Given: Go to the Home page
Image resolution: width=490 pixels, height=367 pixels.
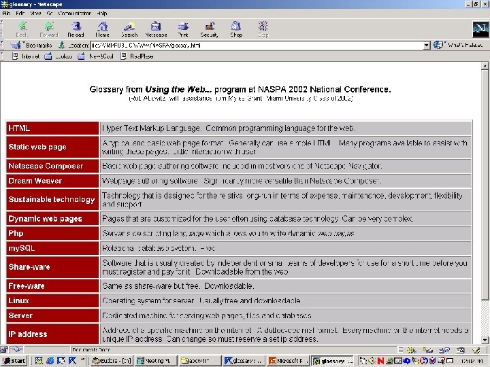Looking at the screenshot, I should (x=102, y=30).
